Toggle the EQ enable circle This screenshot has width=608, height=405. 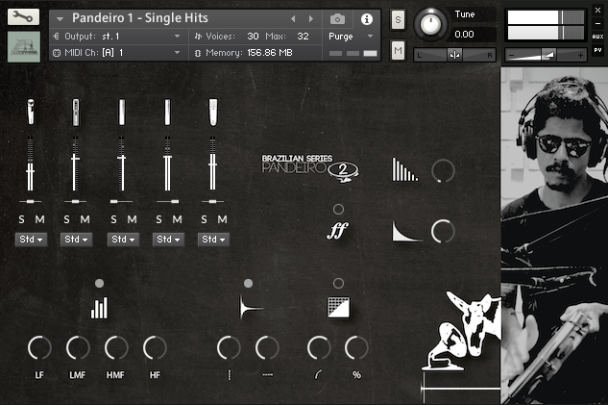pos(99,284)
